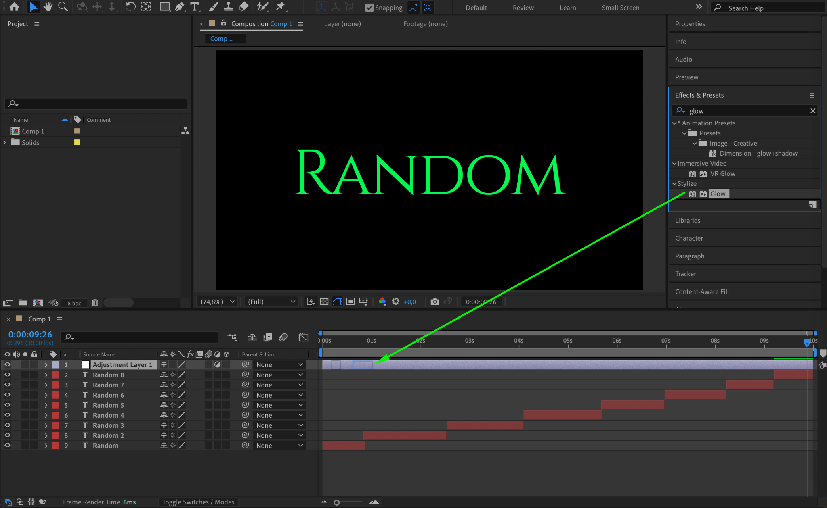Clear the glow search field
This screenshot has height=508, width=827.
813,111
